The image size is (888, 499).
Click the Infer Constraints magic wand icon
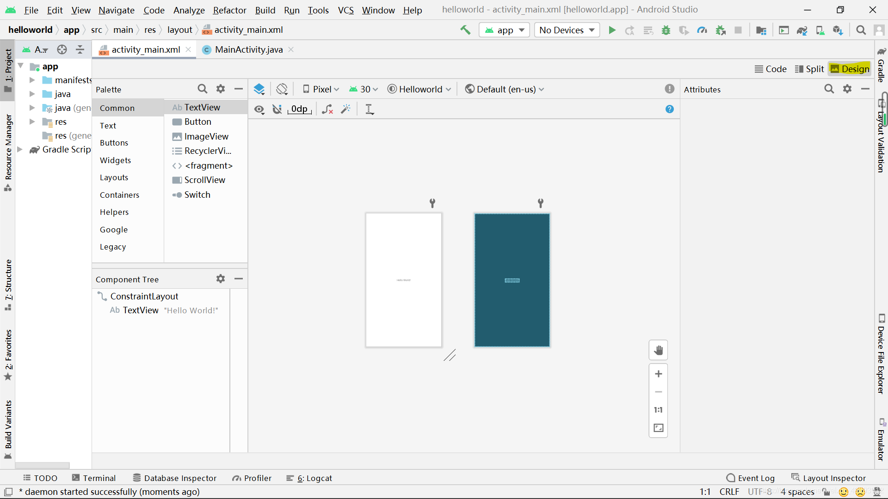345,109
